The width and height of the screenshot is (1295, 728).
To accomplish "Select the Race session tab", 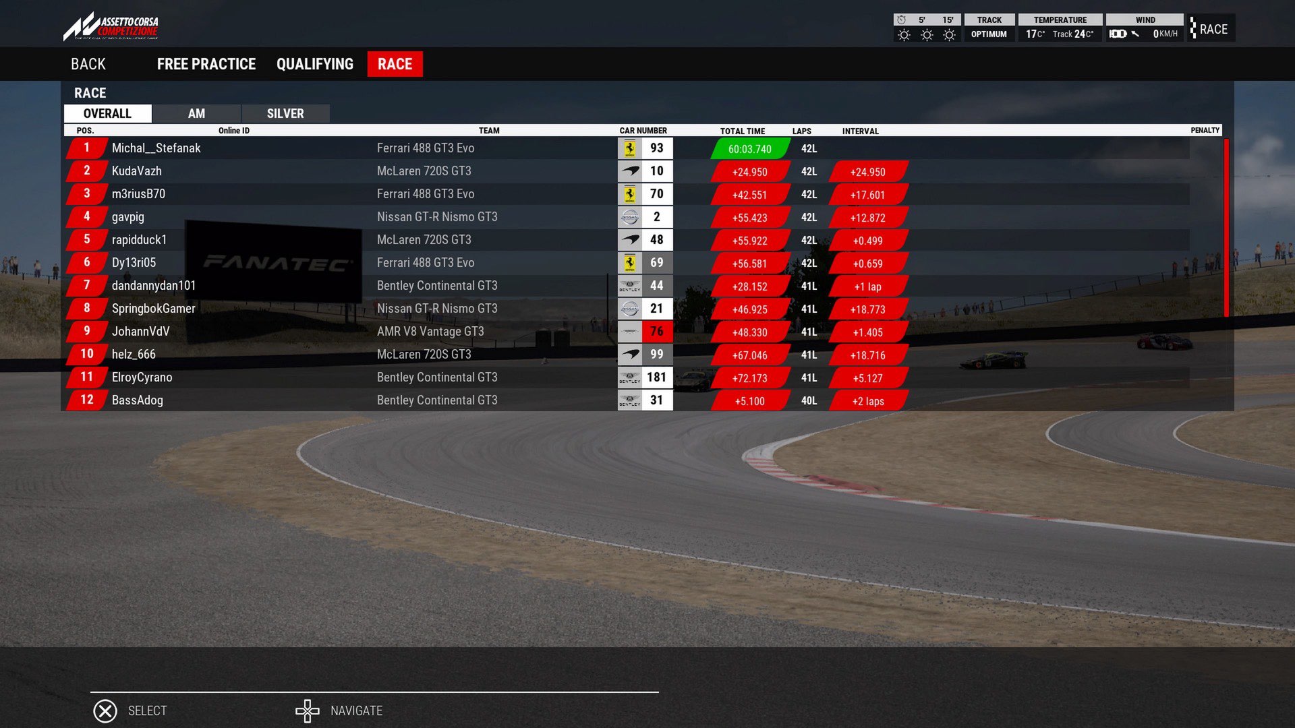I will click(395, 64).
